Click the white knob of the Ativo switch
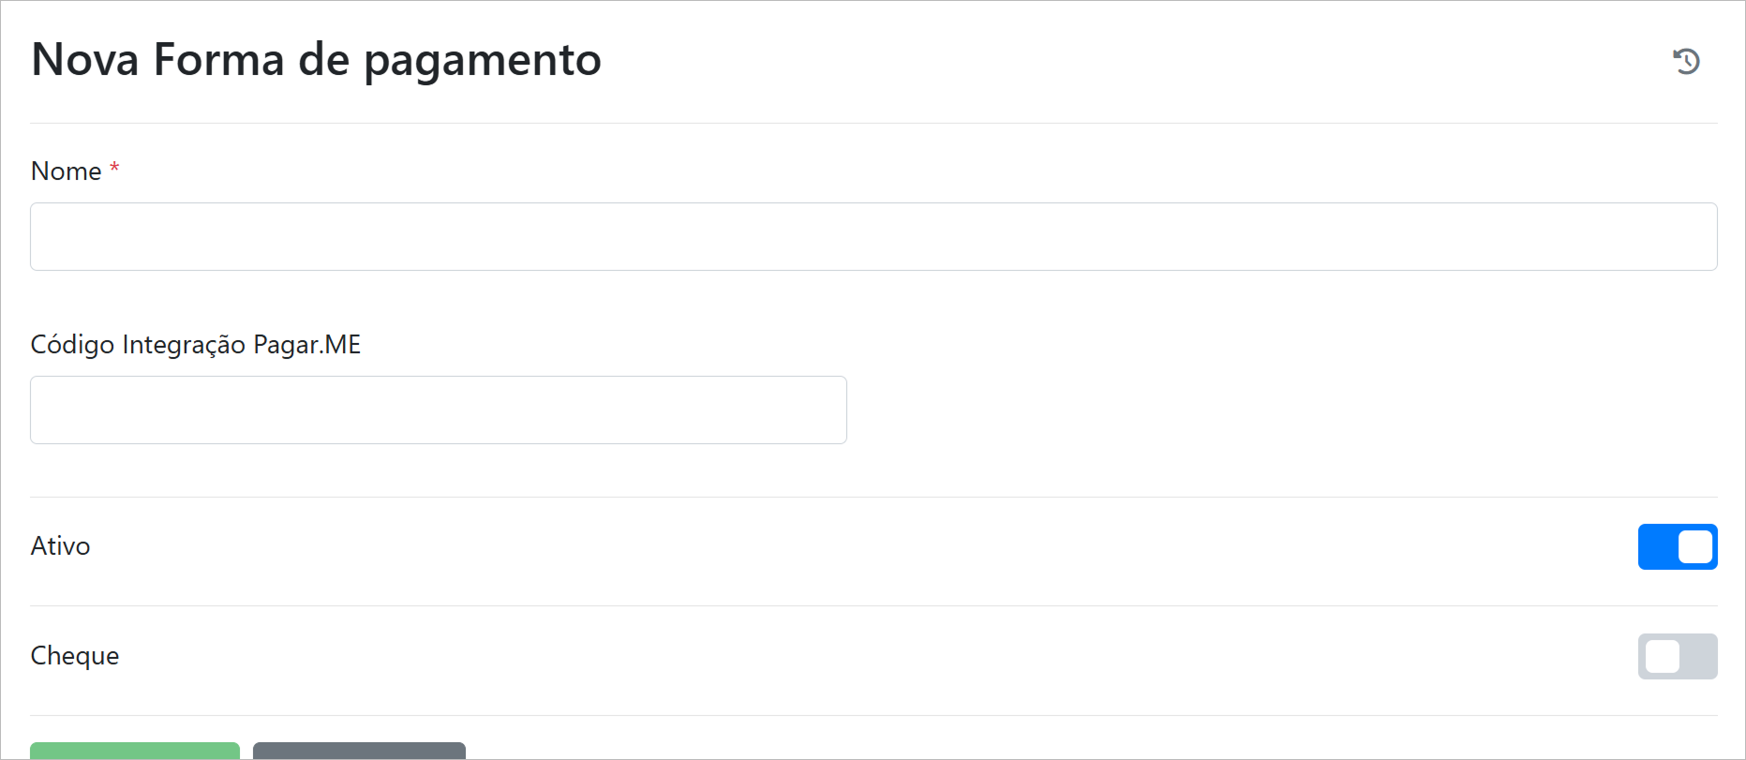The height and width of the screenshot is (760, 1746). pyautogui.click(x=1694, y=546)
